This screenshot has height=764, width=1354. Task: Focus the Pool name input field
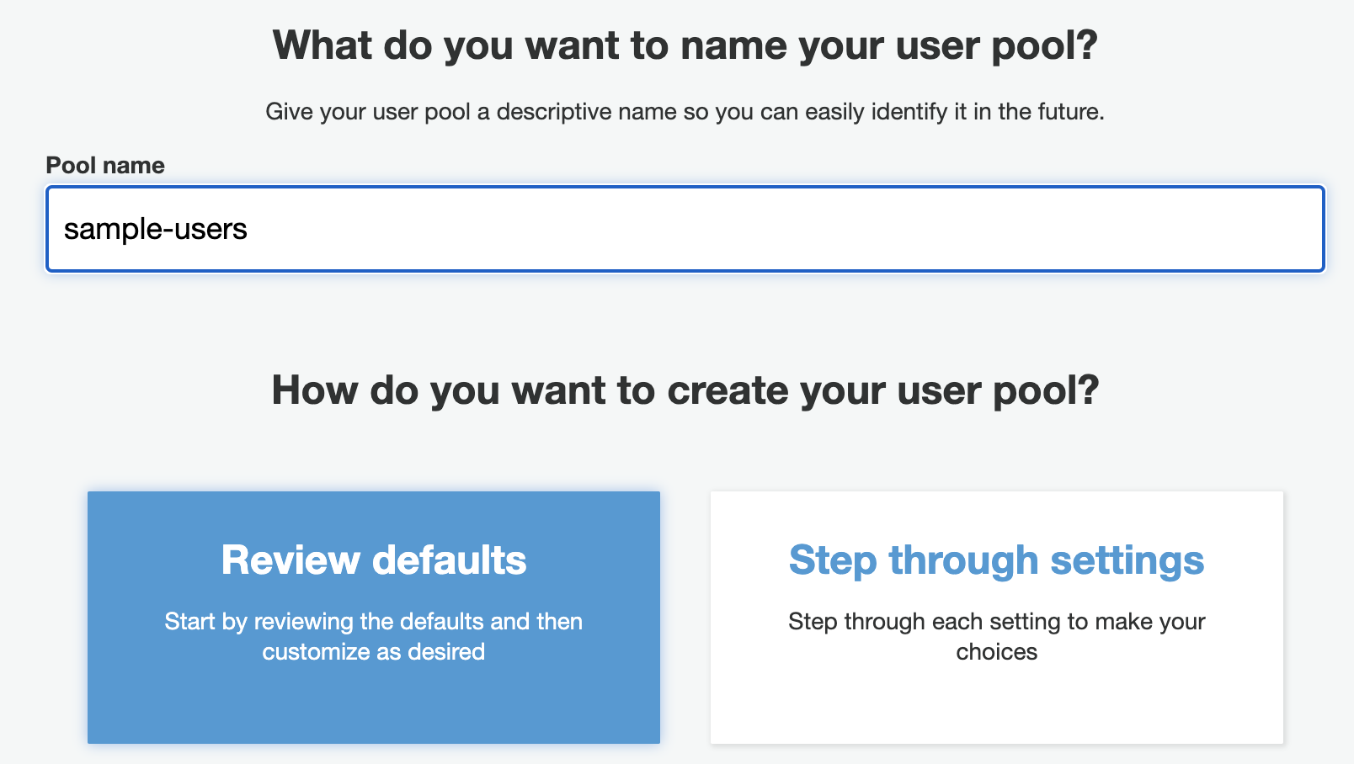pyautogui.click(x=685, y=229)
